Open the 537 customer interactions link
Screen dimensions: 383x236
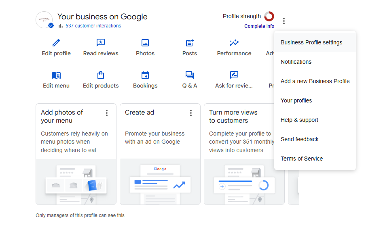click(93, 26)
